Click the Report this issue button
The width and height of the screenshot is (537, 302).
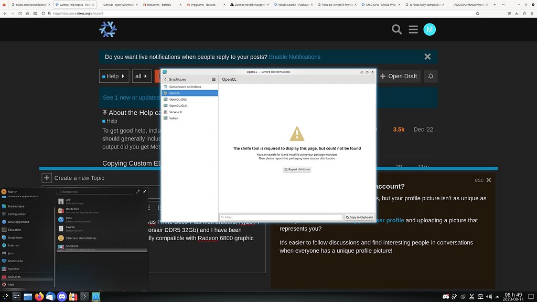[x=297, y=169]
